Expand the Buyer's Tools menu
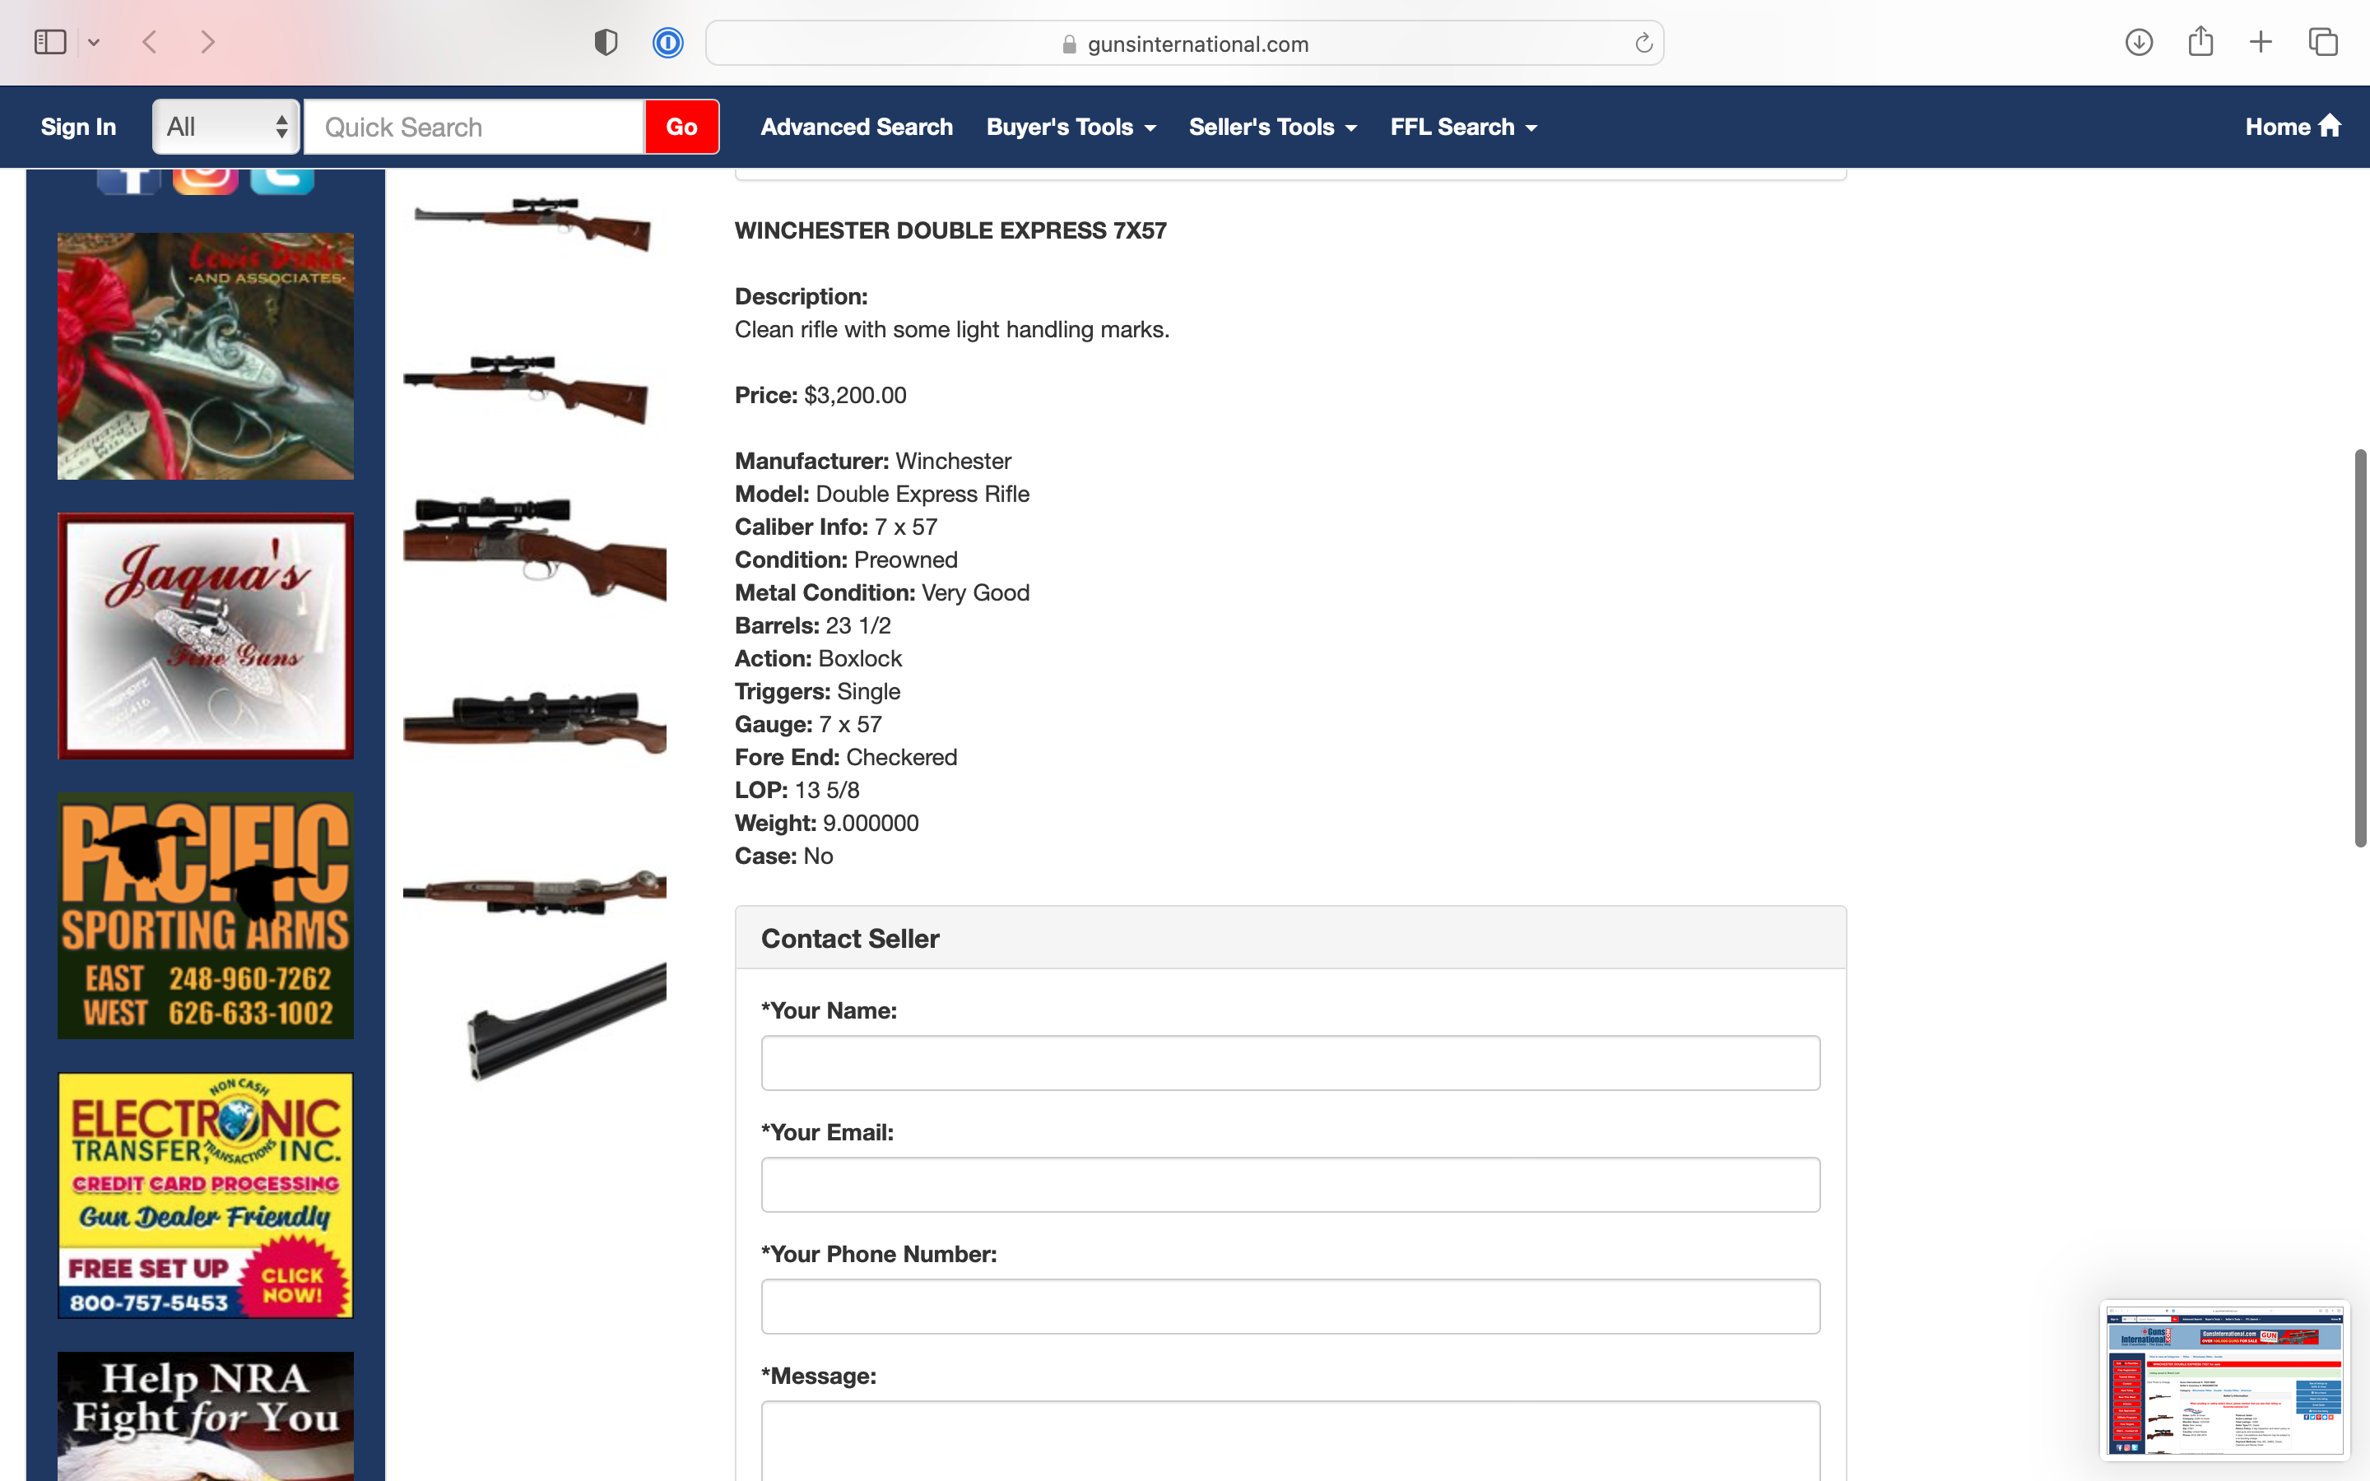 (1071, 127)
